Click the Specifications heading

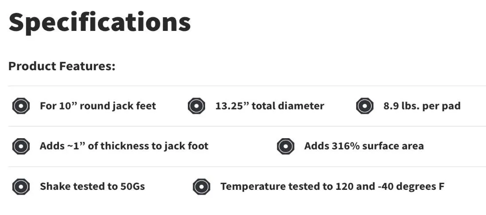coord(100,23)
